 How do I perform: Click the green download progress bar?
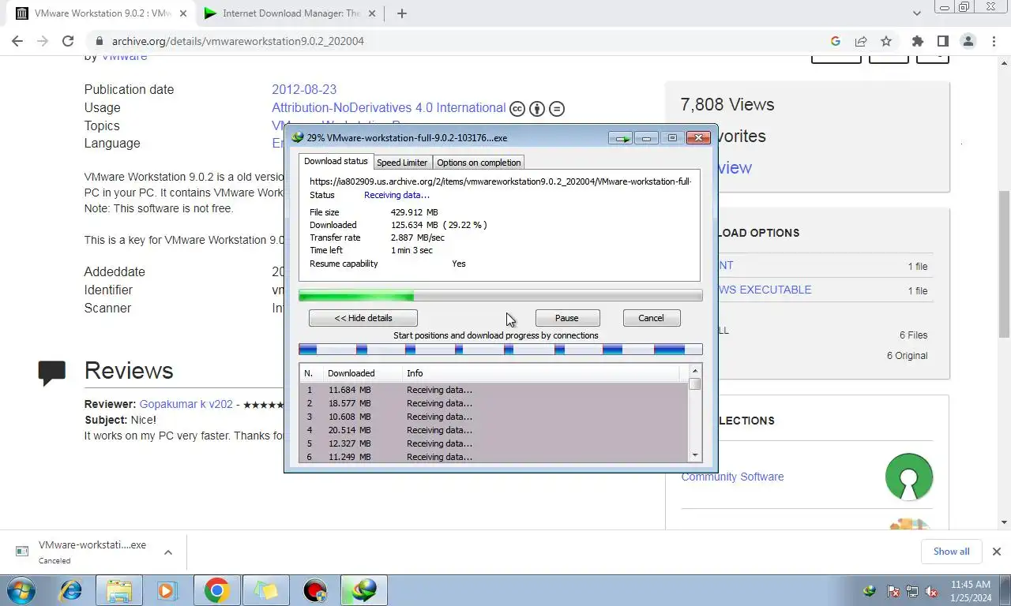[x=500, y=296]
